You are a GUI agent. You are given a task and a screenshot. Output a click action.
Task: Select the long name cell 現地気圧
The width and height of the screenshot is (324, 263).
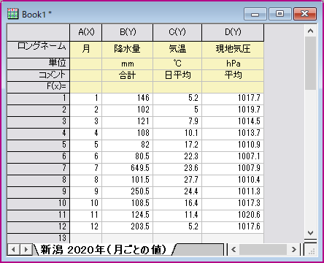point(233,50)
